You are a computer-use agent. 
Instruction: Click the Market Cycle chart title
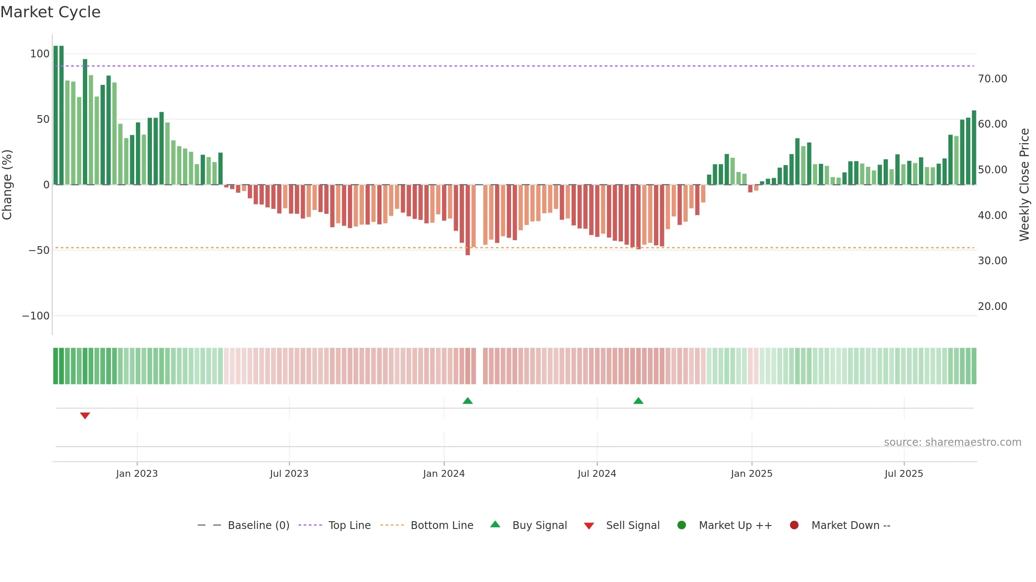51,12
